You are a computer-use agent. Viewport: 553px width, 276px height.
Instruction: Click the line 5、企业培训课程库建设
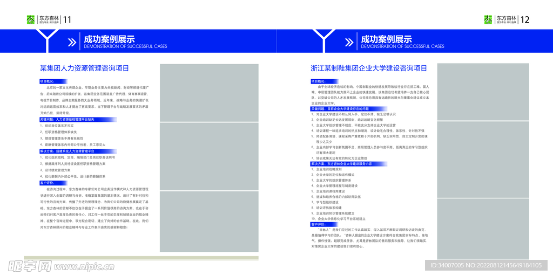[328, 191]
